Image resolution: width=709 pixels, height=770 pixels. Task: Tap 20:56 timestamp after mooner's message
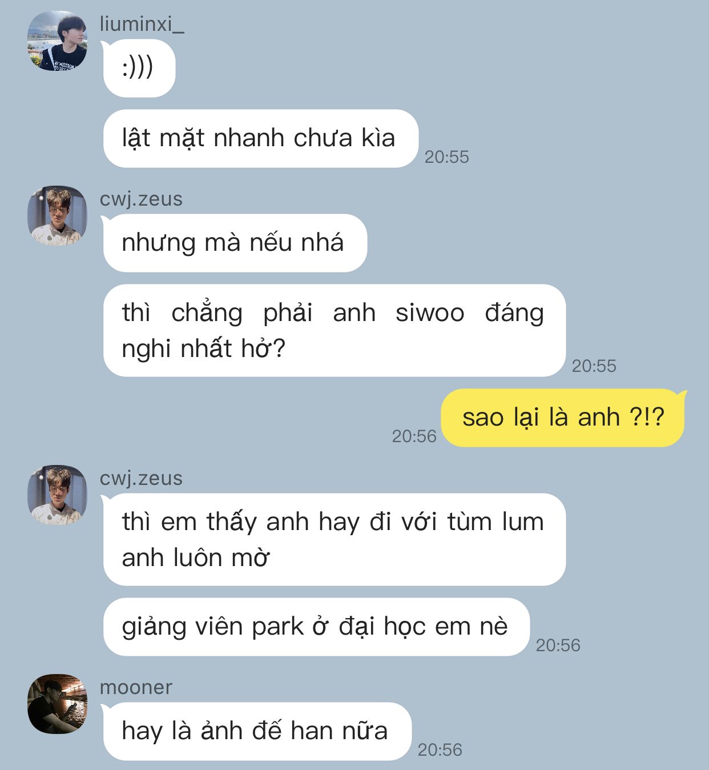pyautogui.click(x=440, y=750)
